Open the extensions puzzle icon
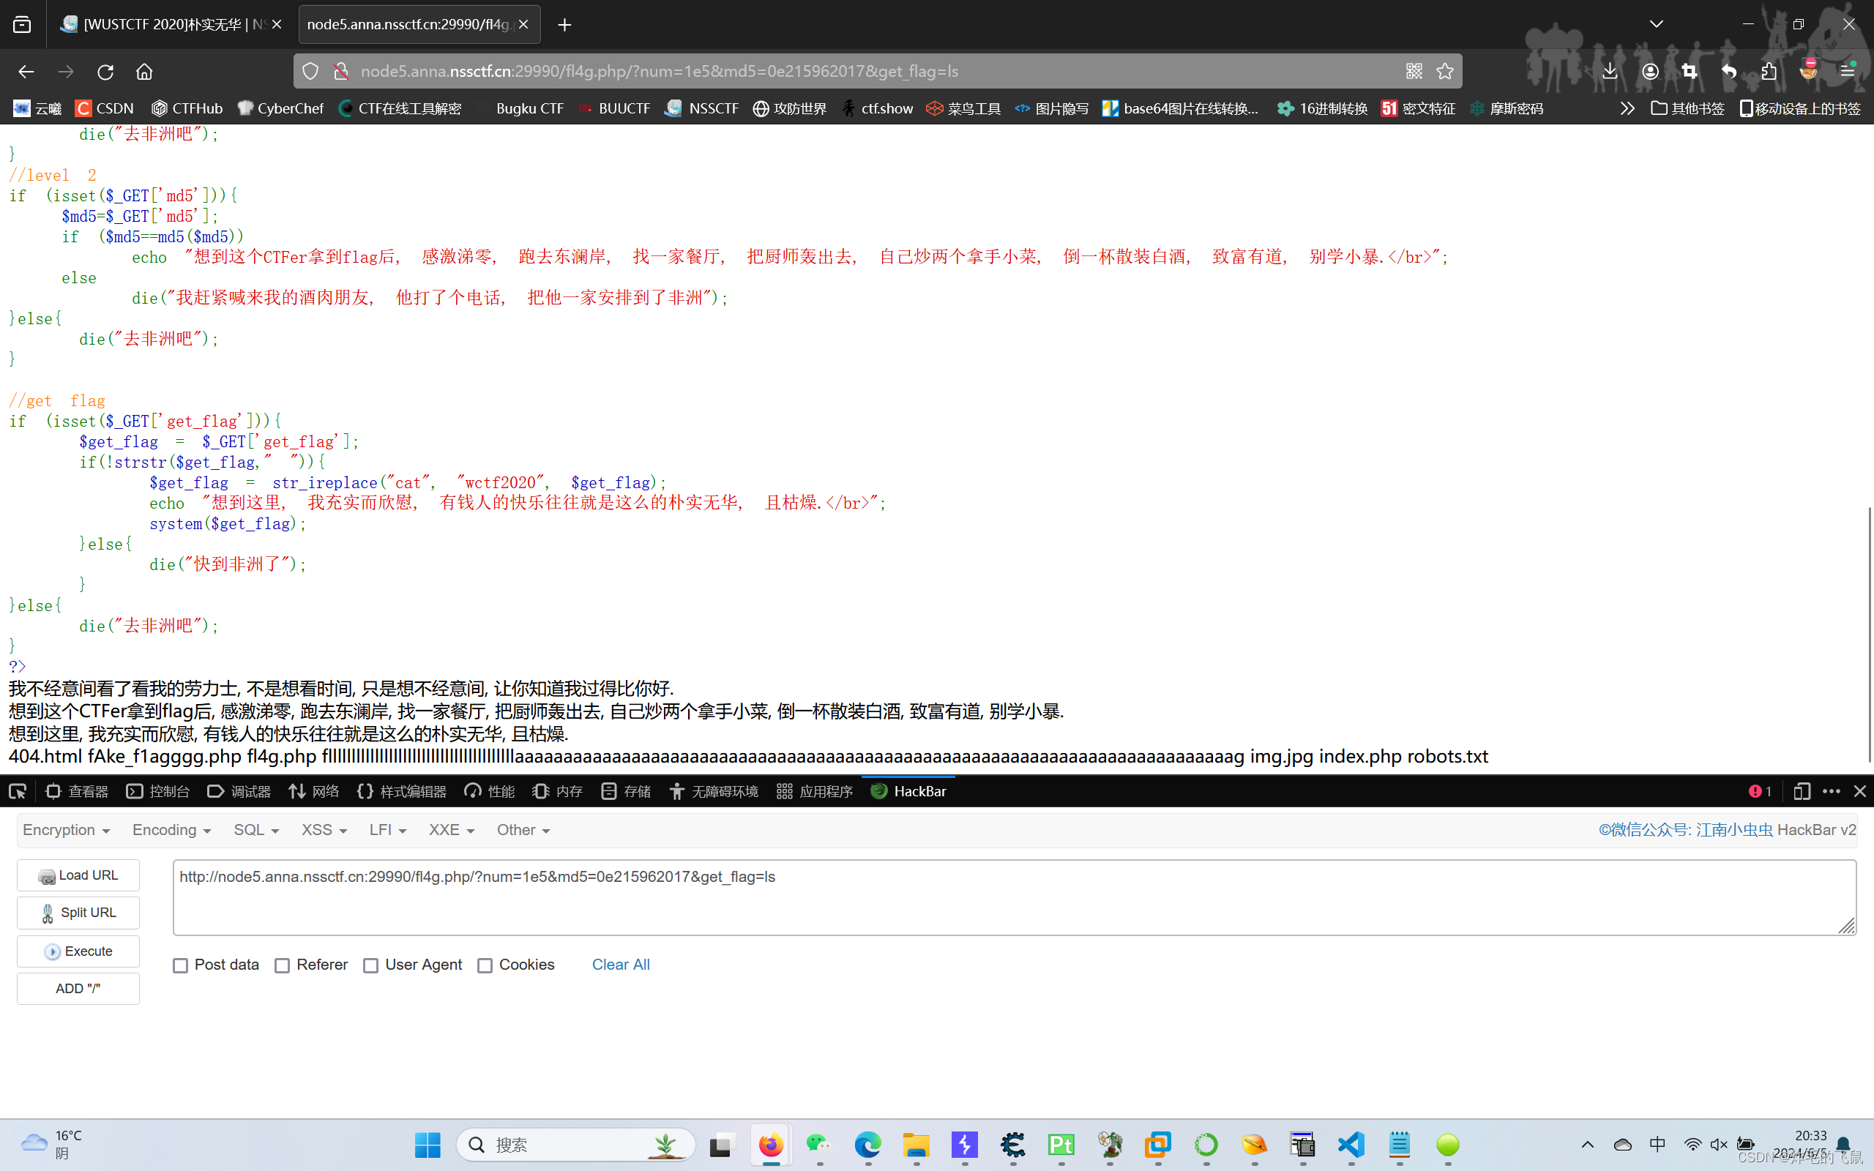This screenshot has width=1874, height=1171. (x=1769, y=71)
